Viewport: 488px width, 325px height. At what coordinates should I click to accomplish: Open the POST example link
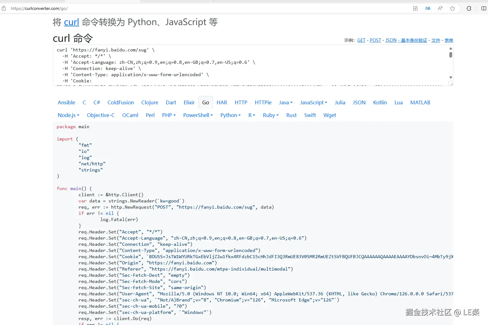click(x=375, y=40)
